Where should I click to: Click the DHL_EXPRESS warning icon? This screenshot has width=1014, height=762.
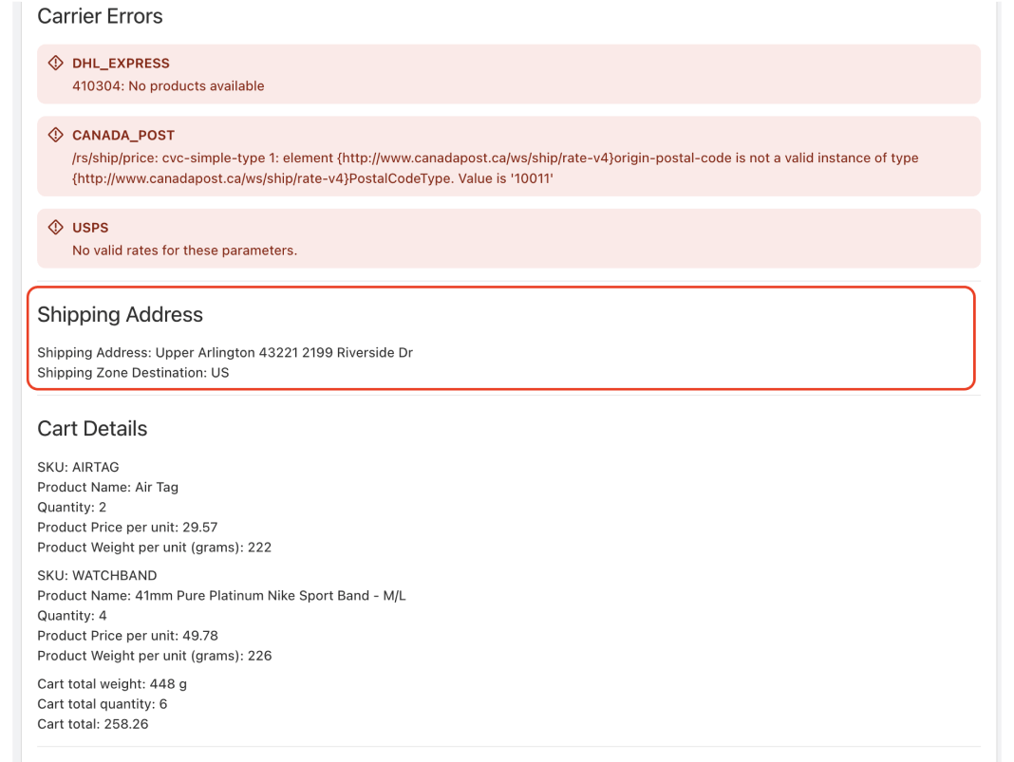pos(56,63)
